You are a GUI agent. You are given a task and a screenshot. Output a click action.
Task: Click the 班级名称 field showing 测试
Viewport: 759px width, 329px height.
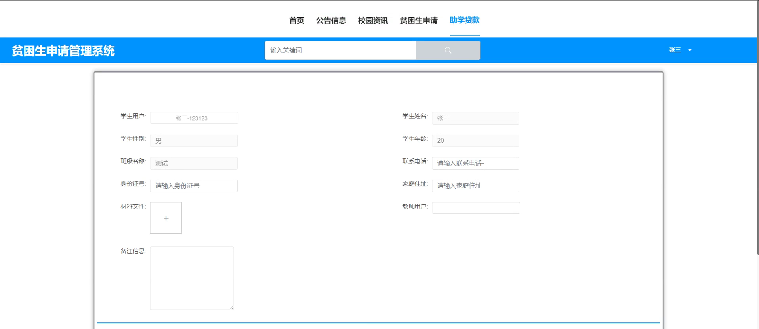[194, 163]
